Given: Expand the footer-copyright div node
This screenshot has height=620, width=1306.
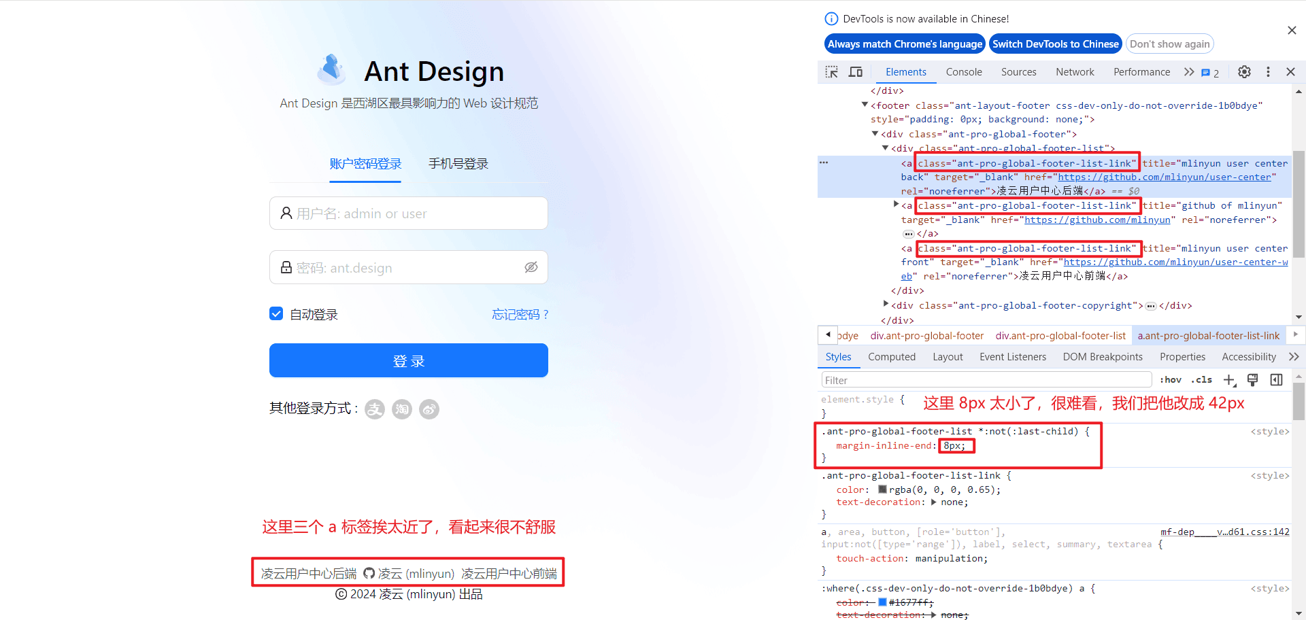Looking at the screenshot, I should click(x=886, y=304).
